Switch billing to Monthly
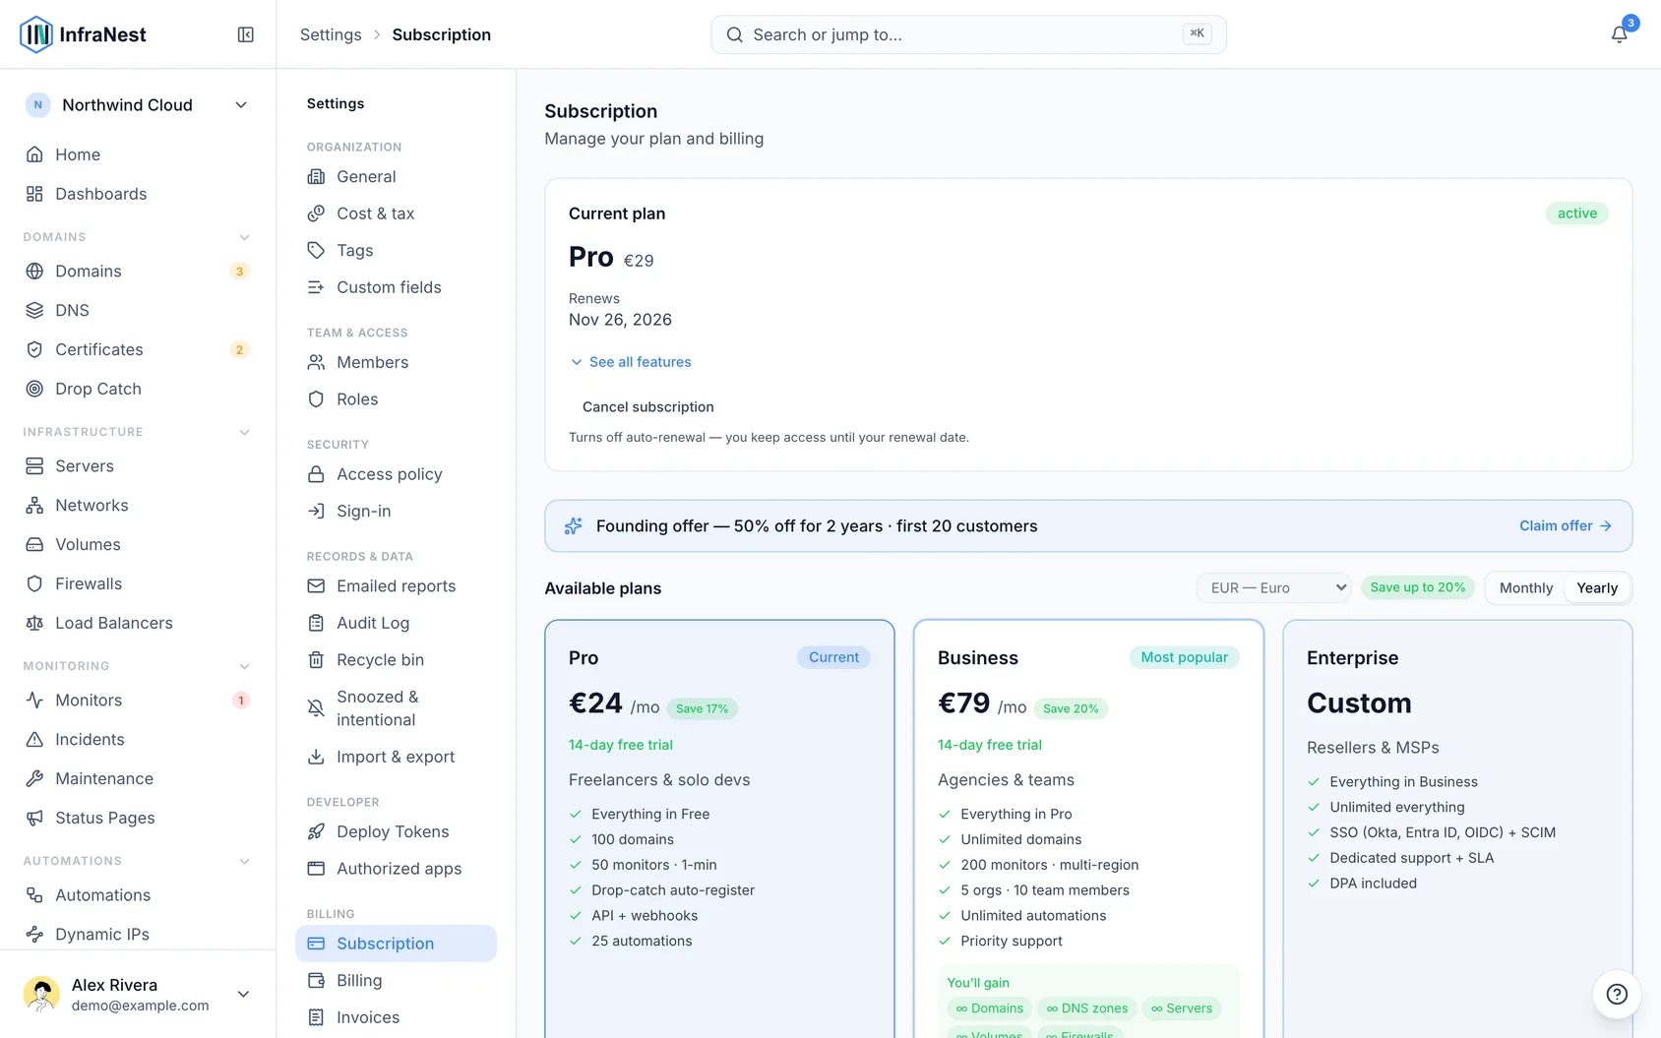 click(x=1525, y=588)
